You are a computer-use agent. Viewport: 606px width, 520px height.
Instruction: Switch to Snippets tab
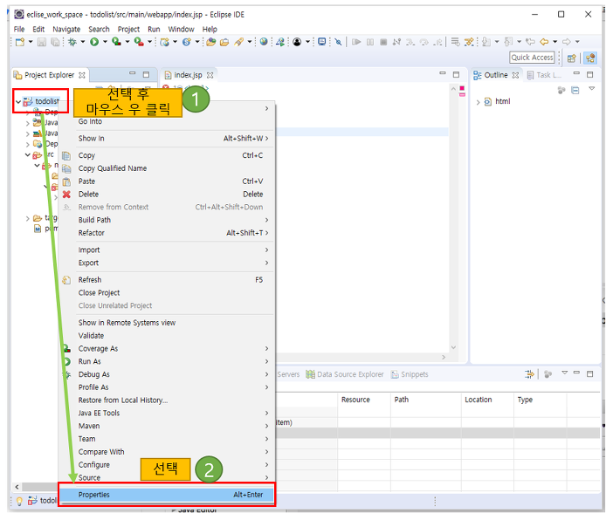[410, 374]
